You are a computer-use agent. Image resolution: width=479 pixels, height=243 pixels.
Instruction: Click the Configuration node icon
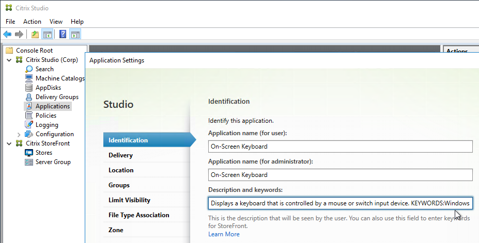(29, 134)
